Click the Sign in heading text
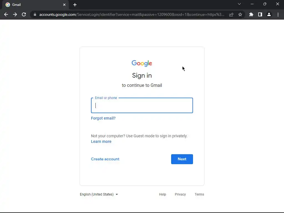The image size is (284, 213). 142,75
